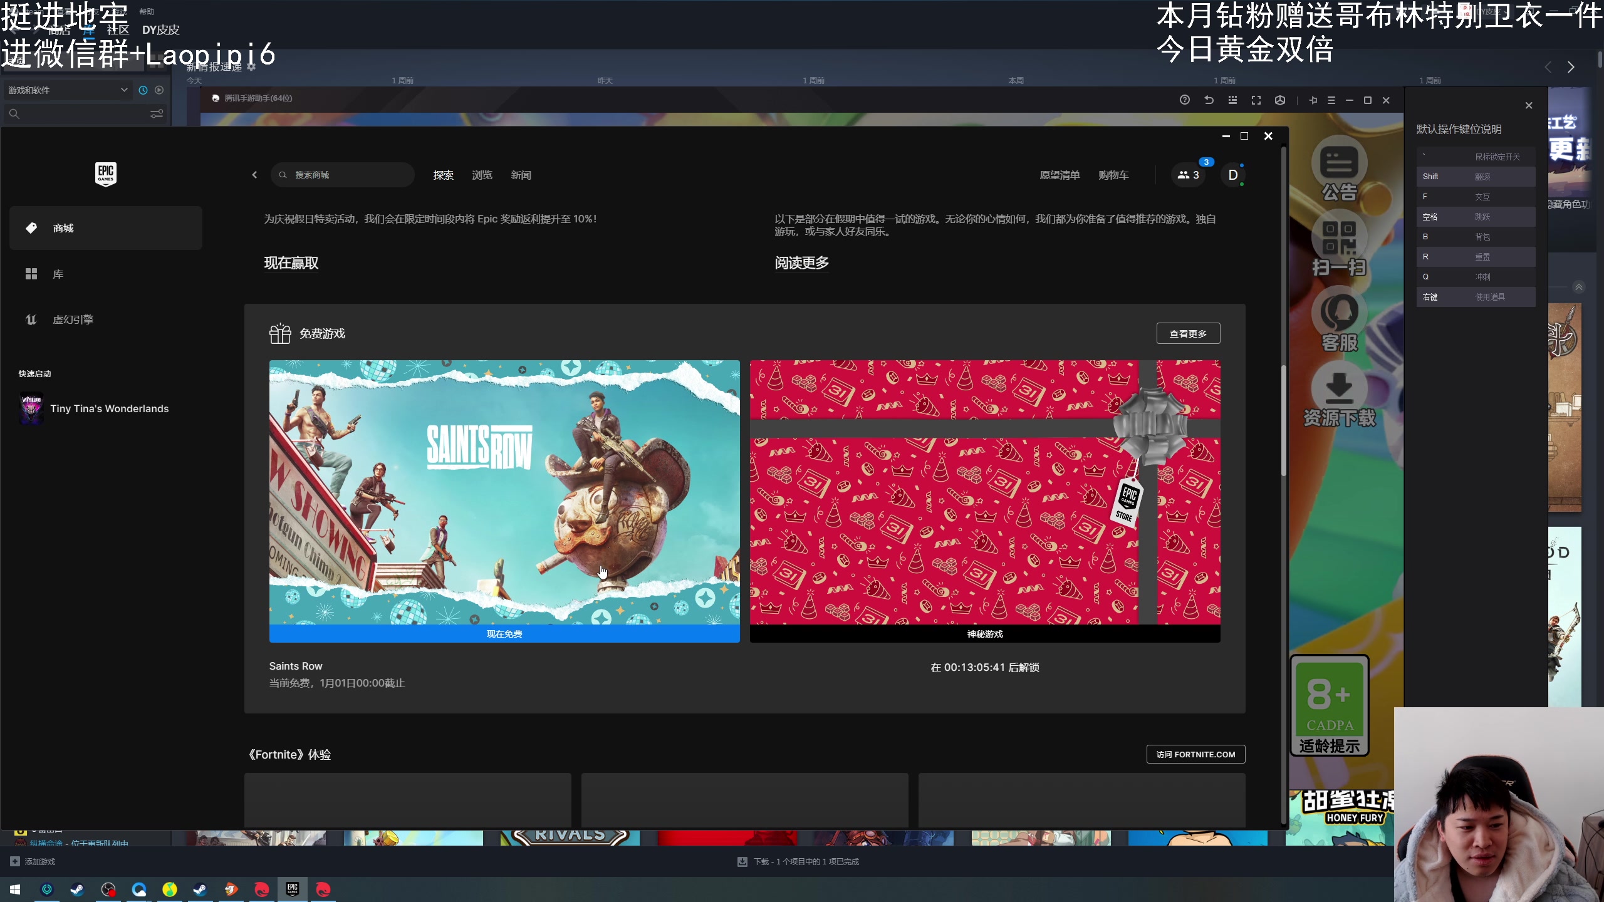Open the Epic account avatar labeled D
The image size is (1604, 902).
(1232, 175)
